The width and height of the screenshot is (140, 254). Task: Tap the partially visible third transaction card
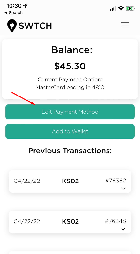[70, 252]
